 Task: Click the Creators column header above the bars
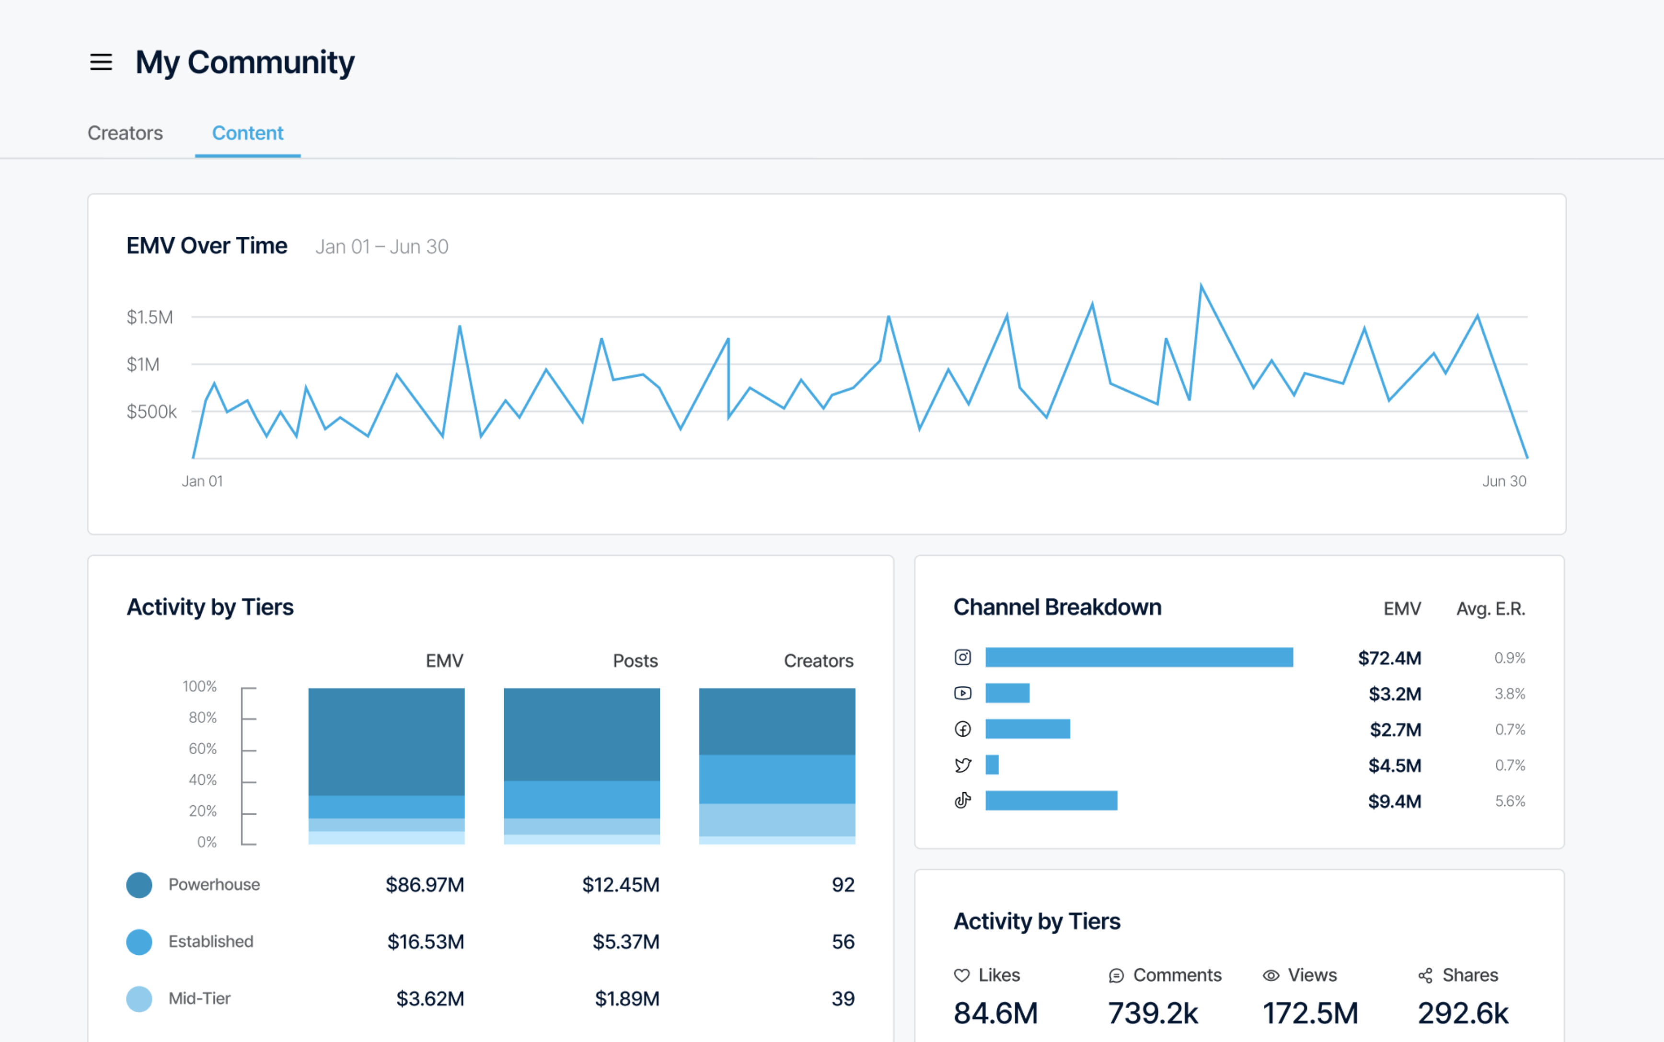(x=819, y=661)
